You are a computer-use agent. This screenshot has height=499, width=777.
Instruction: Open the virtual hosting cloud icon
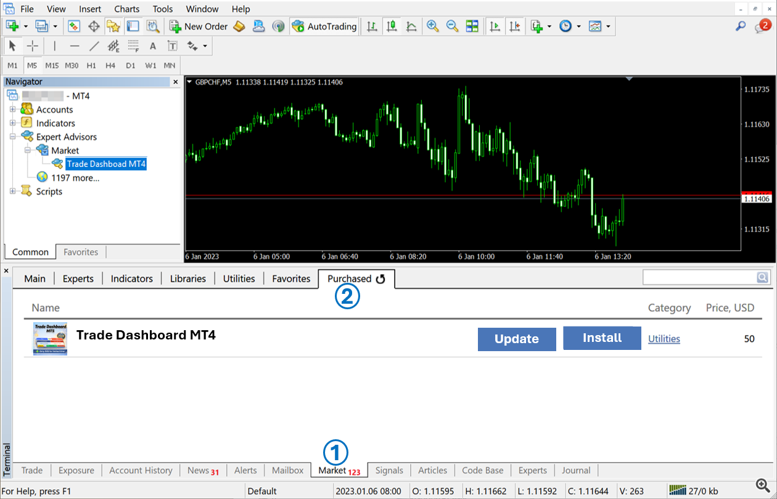259,26
